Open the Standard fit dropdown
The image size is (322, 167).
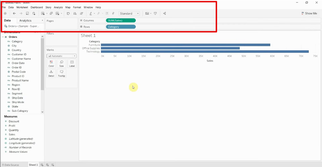pyautogui.click(x=137, y=13)
